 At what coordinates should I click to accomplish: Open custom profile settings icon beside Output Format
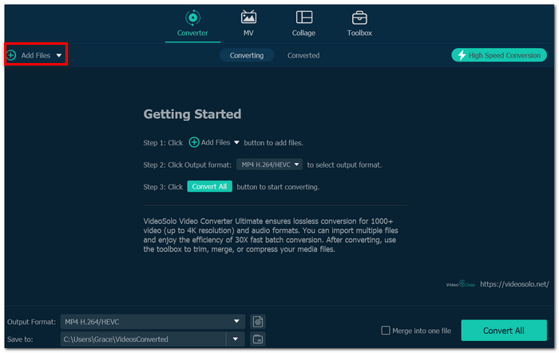point(258,322)
